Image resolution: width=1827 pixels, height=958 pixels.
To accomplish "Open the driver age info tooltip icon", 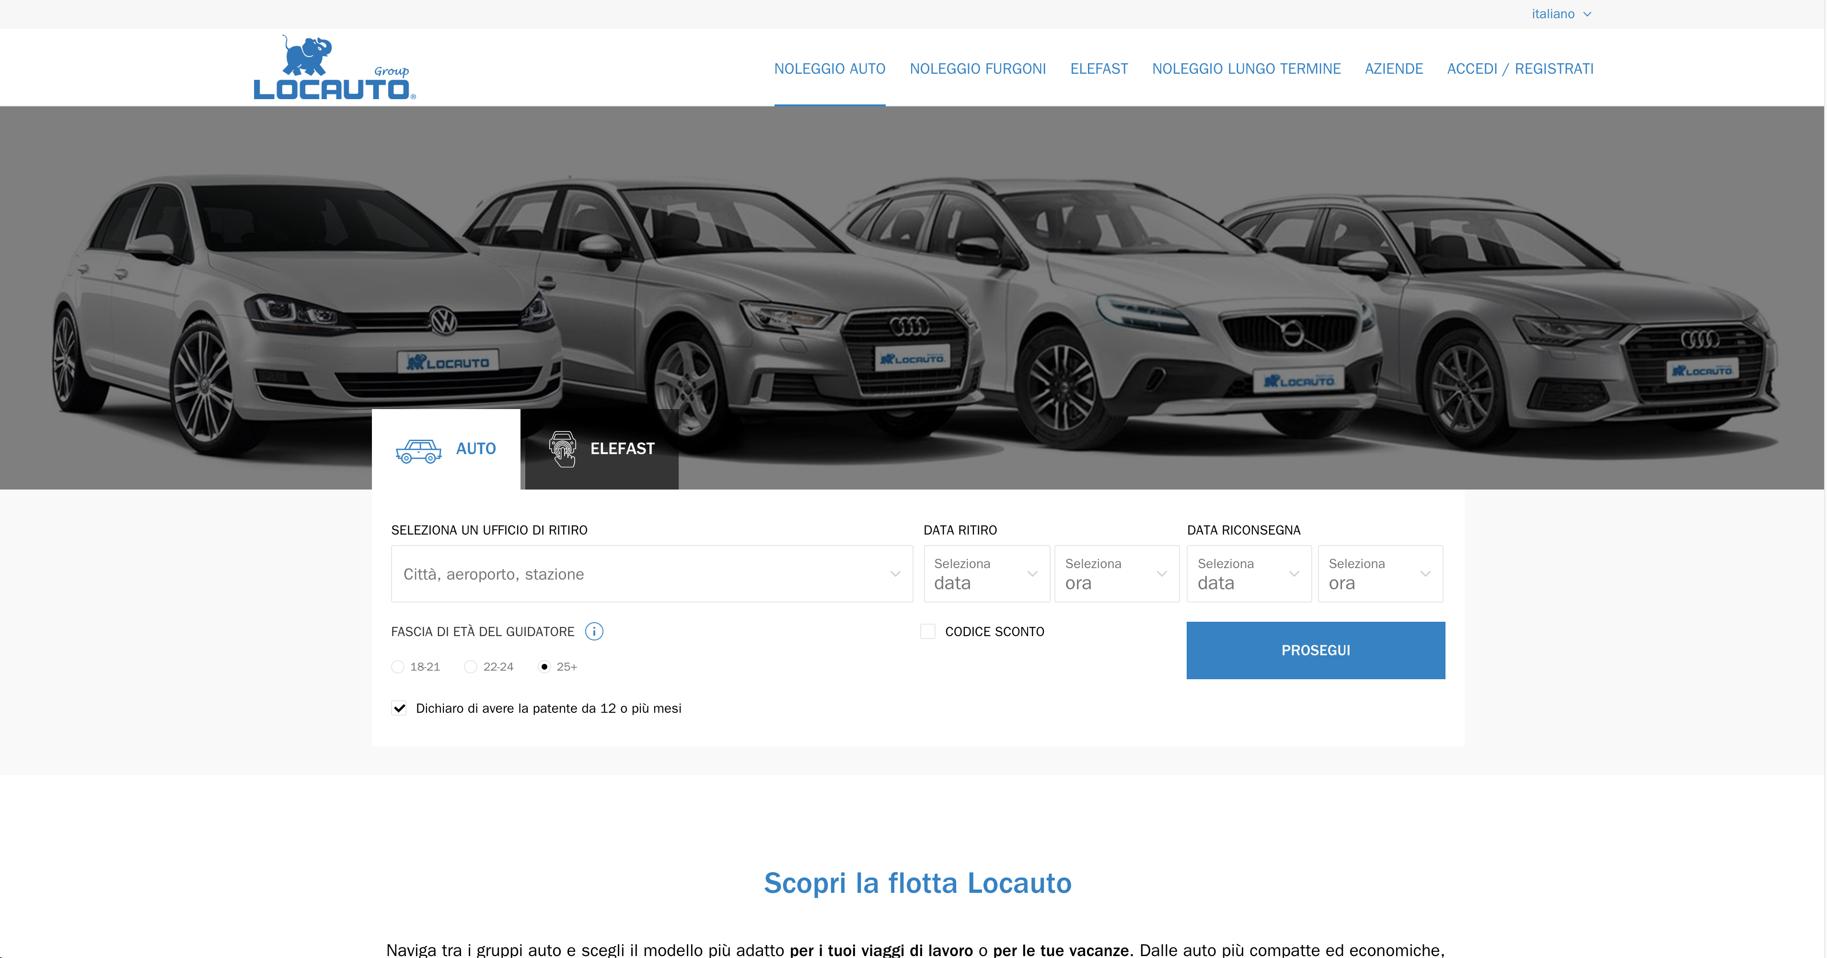I will click(594, 631).
